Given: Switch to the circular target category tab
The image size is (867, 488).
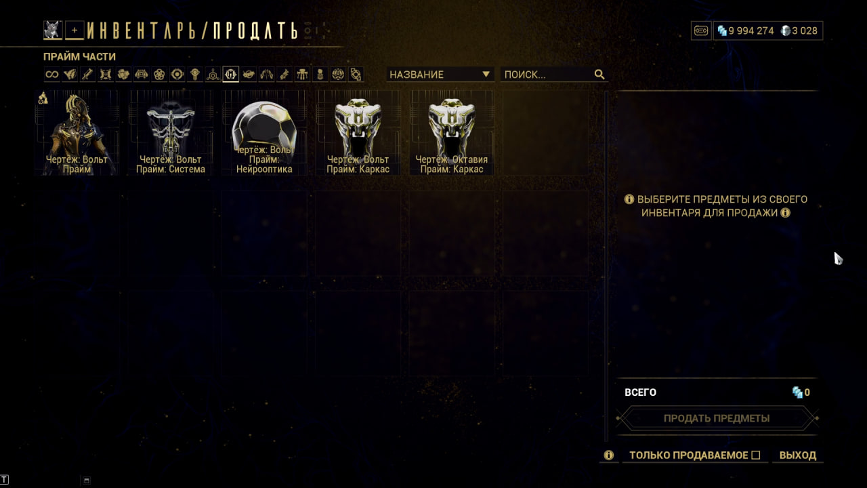Looking at the screenshot, I should [x=177, y=75].
